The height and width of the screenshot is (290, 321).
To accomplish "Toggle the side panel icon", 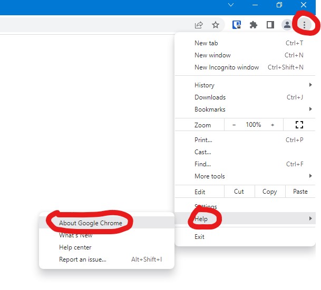I will click(270, 25).
